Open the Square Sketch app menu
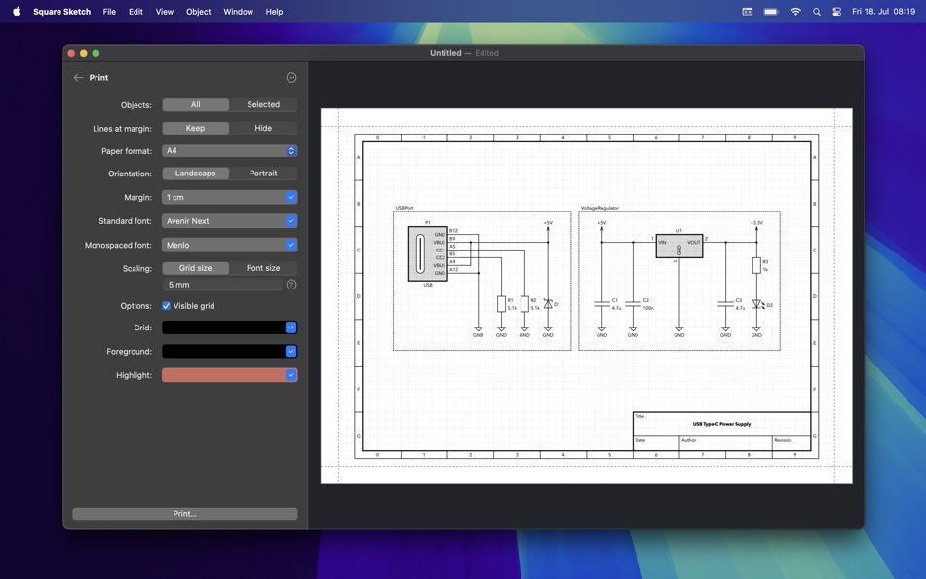Viewport: 926px width, 579px height. 62,12
